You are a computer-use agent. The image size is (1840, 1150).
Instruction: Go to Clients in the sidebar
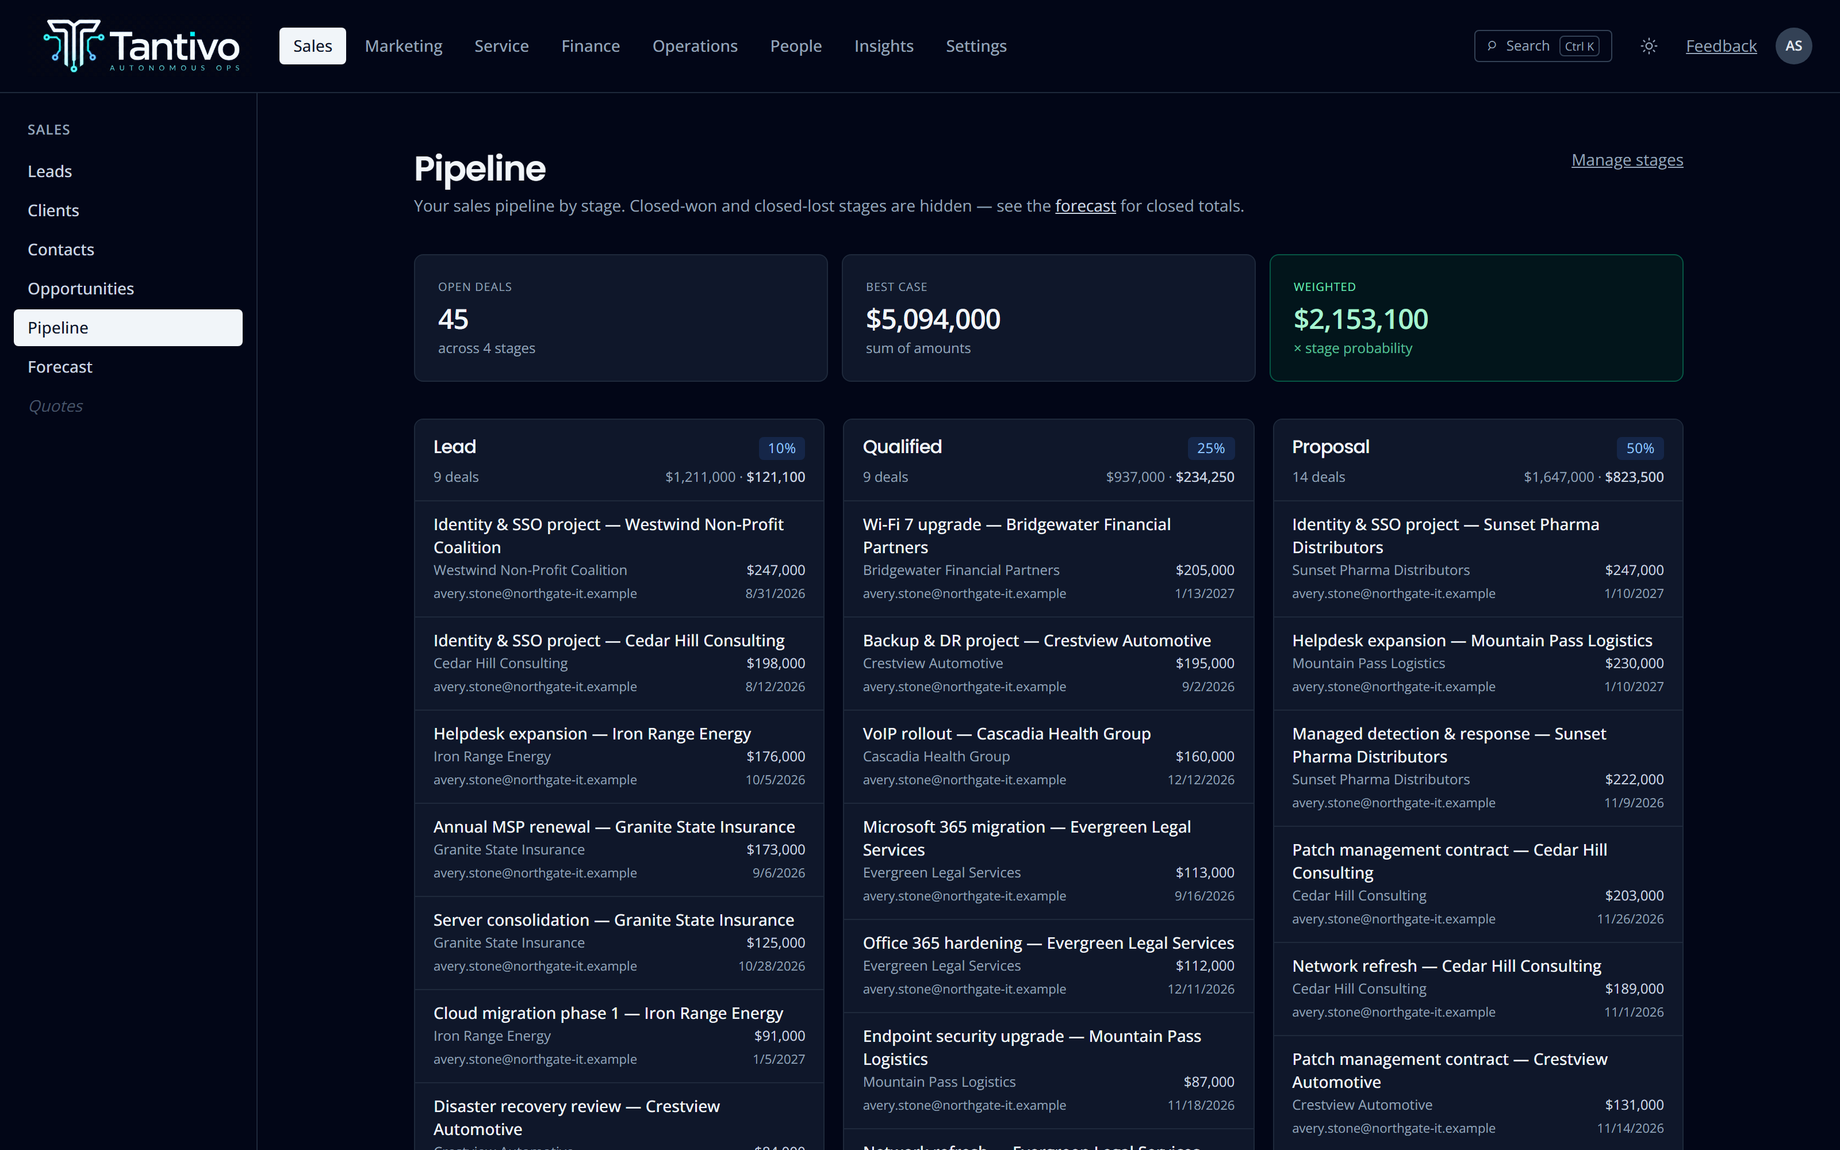tap(128, 210)
